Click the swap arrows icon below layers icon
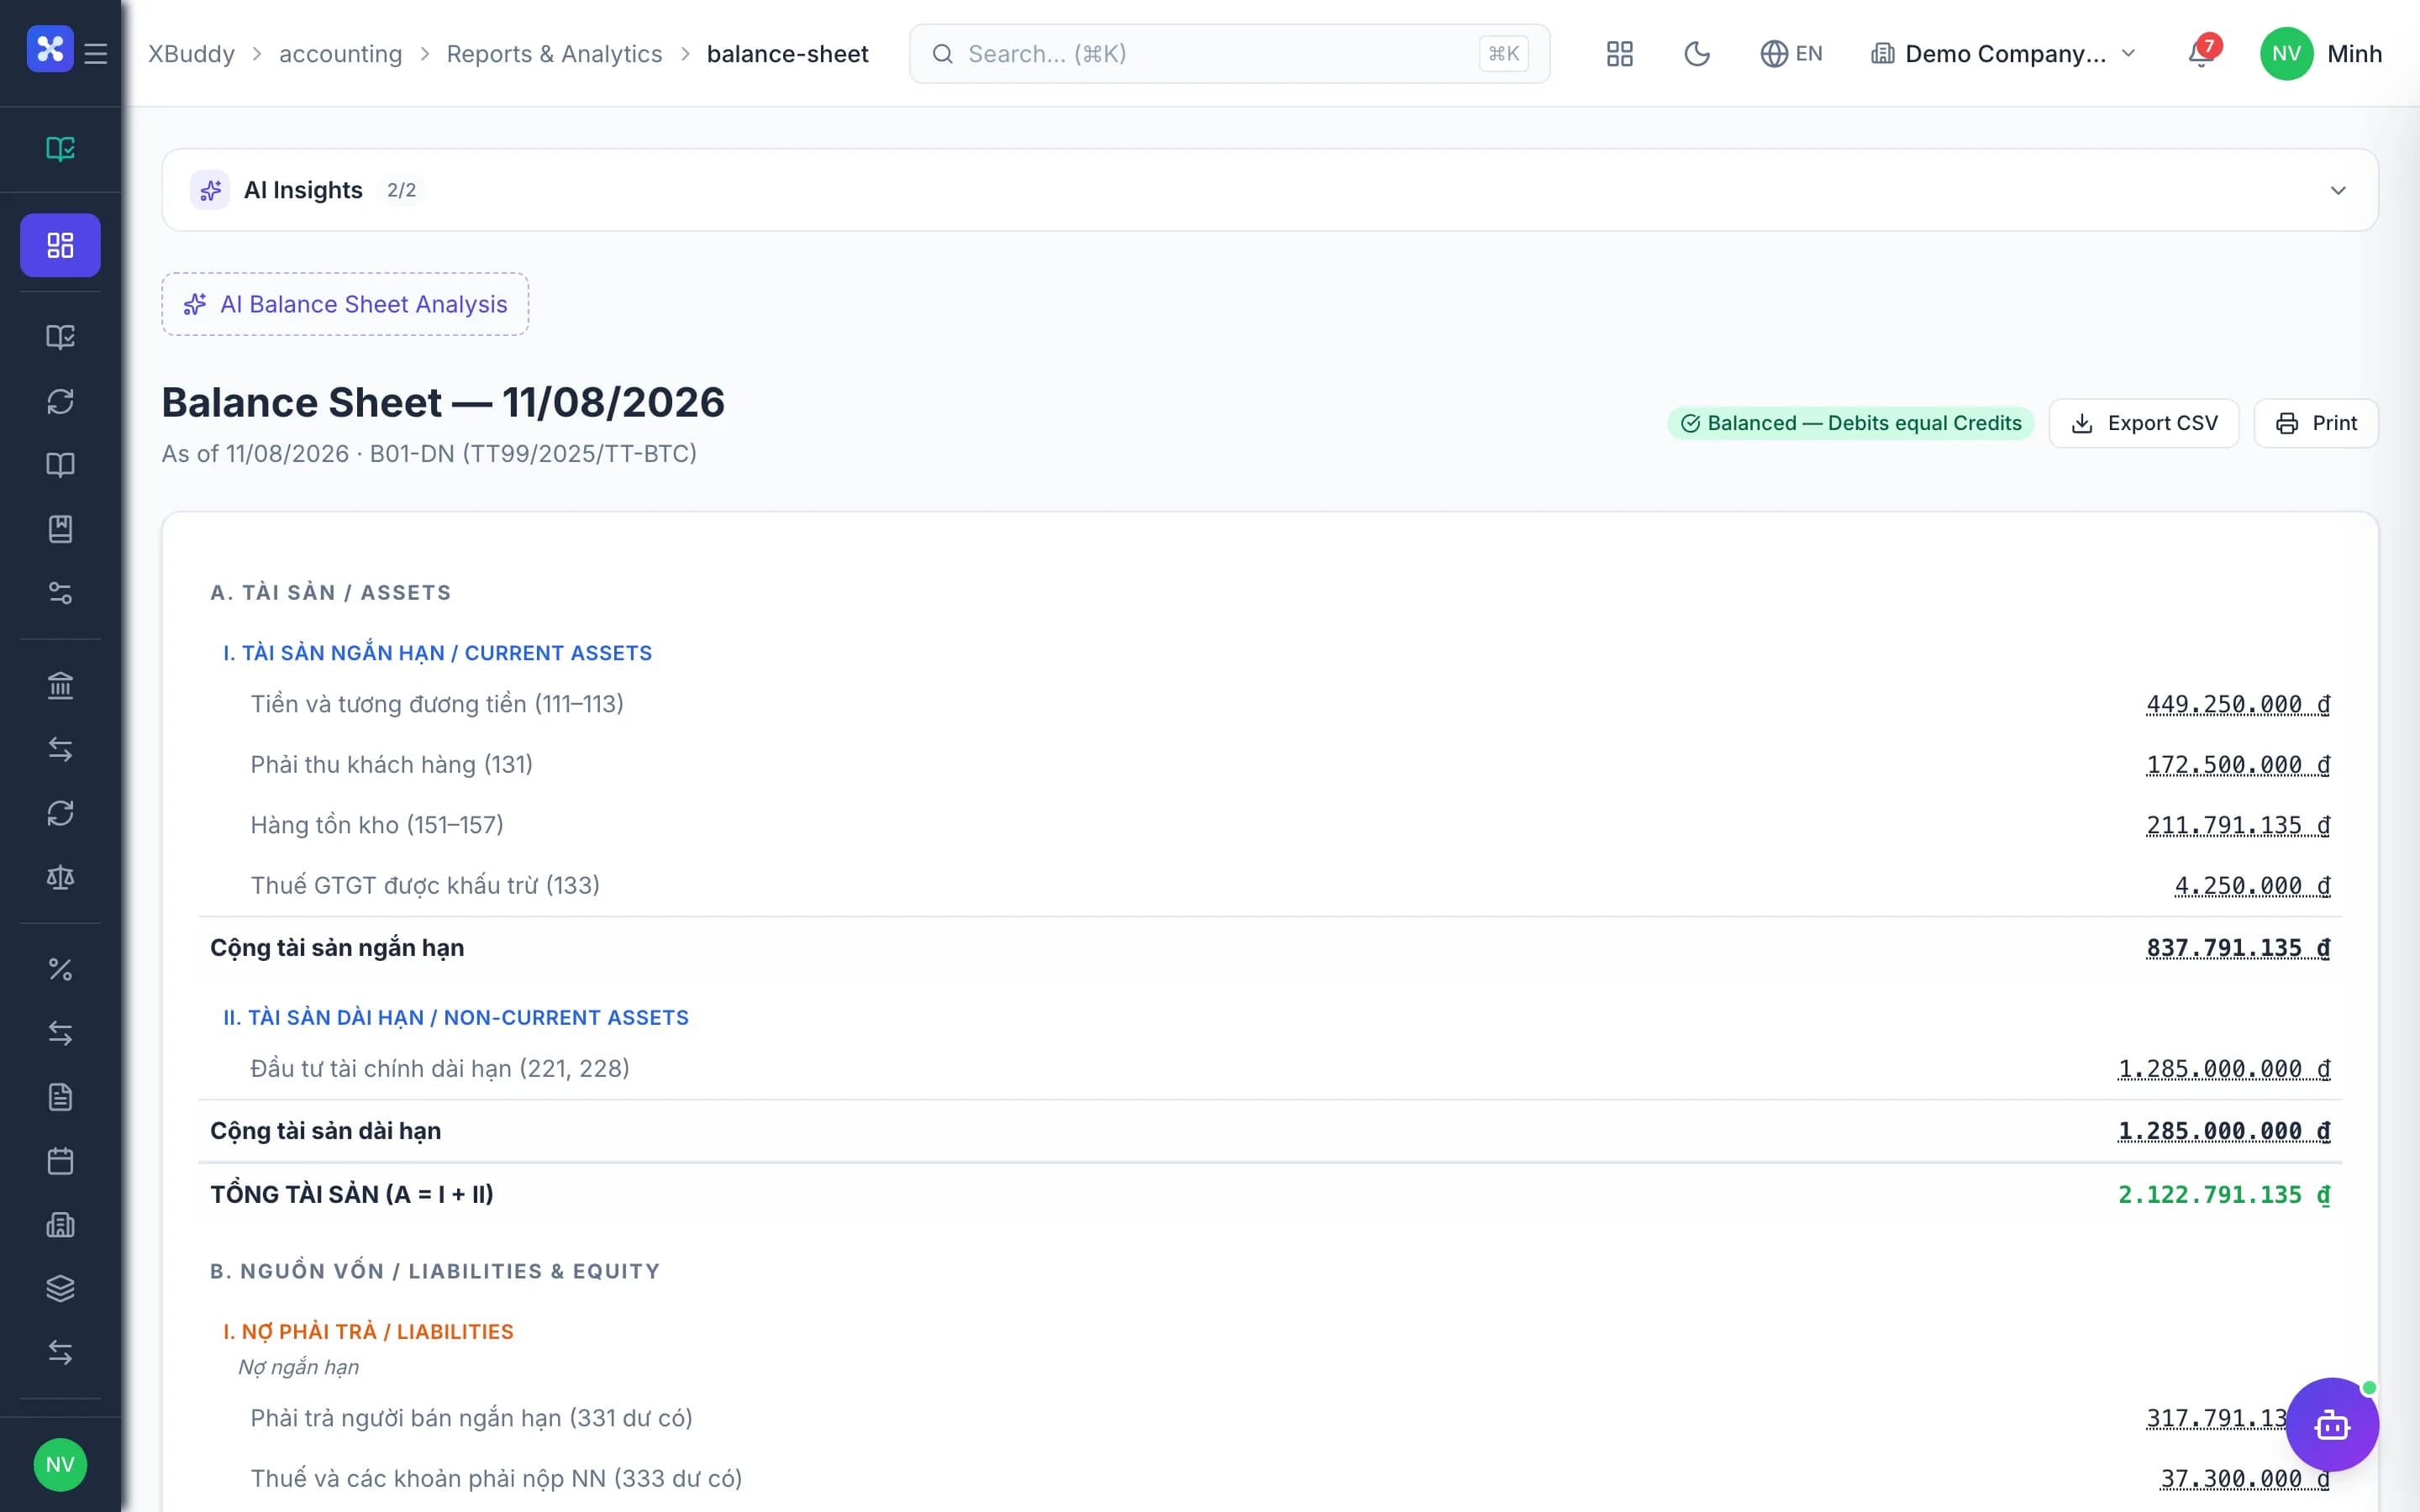This screenshot has height=1512, width=2420. tap(60, 1353)
